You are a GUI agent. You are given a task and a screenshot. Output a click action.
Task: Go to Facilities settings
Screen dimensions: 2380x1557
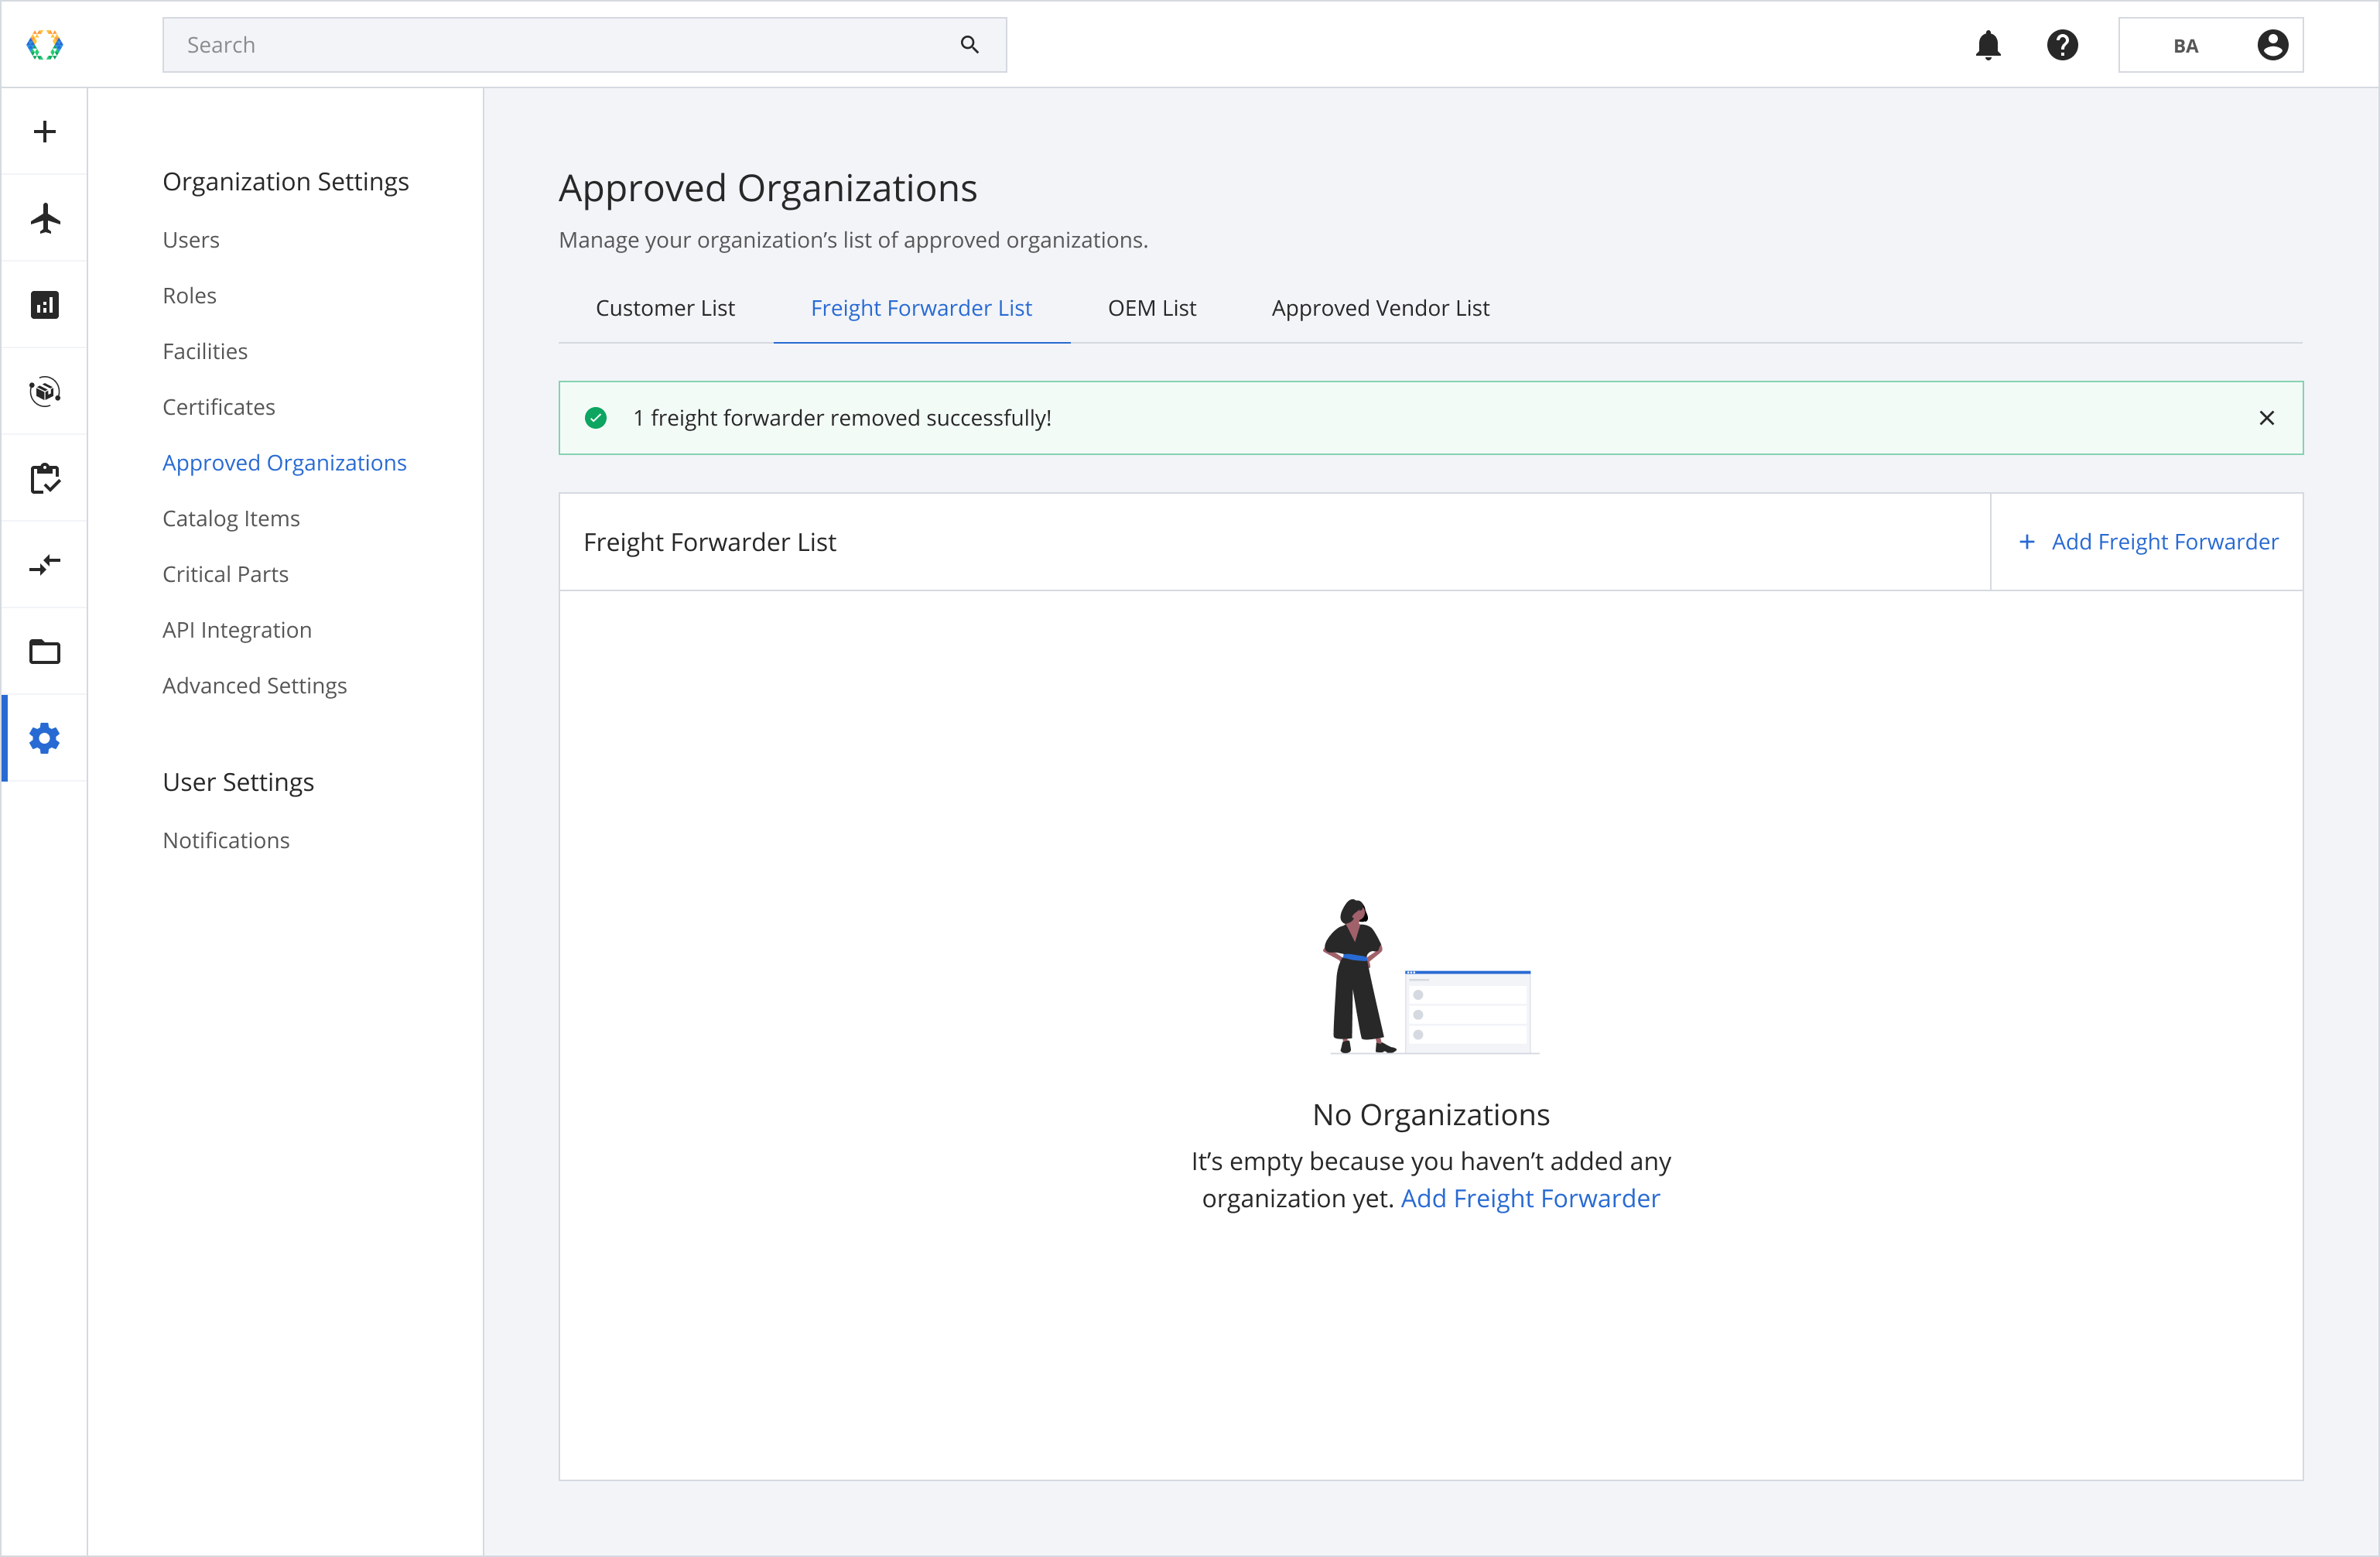[x=205, y=351]
